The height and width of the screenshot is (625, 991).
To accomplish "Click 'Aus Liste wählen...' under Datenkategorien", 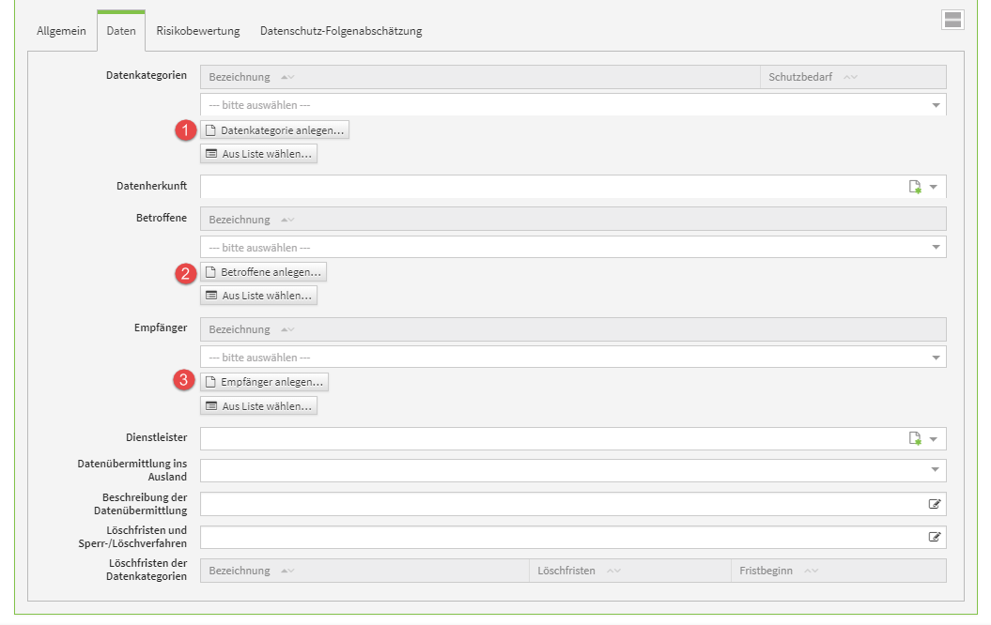I will click(x=258, y=153).
